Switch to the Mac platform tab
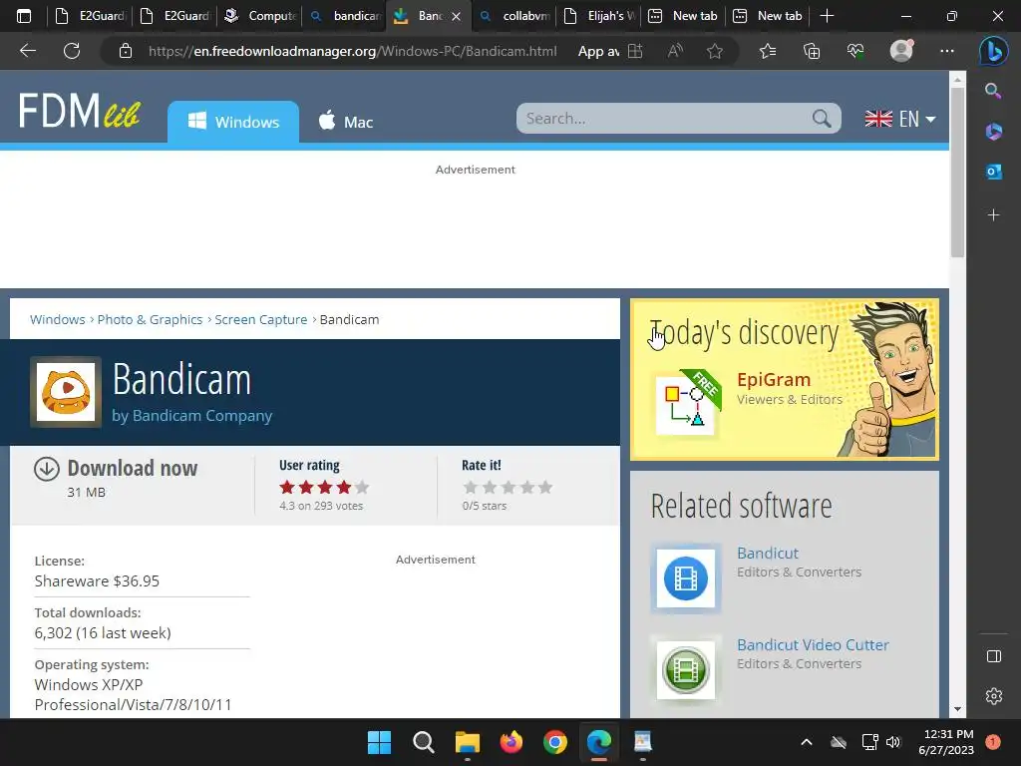The image size is (1021, 766). pos(346,122)
